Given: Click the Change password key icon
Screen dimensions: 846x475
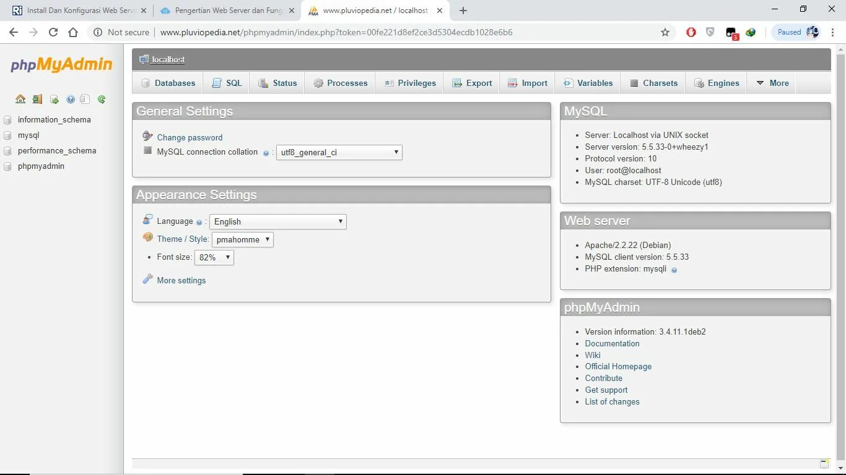Looking at the screenshot, I should (147, 136).
